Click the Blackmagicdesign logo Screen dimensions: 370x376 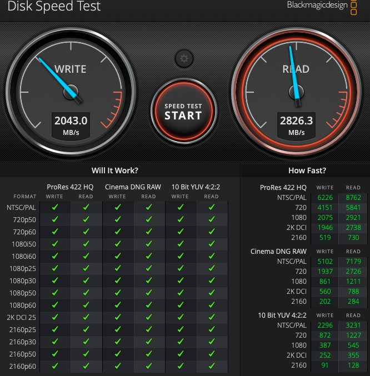tap(322, 6)
